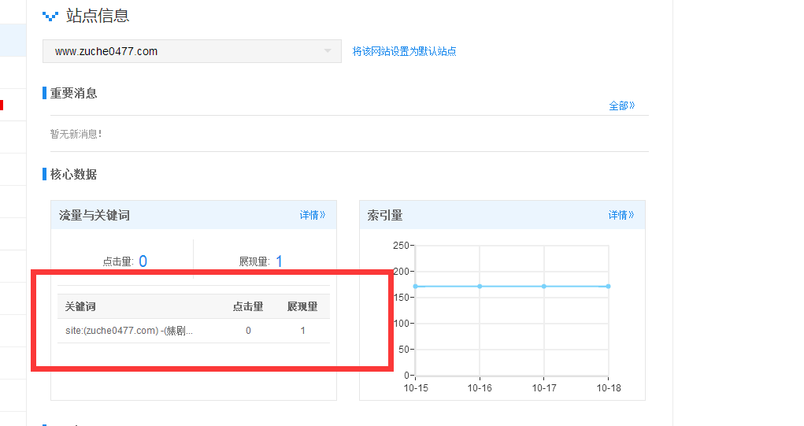The width and height of the screenshot is (804, 426).
Task: Click the 索引量 panel title
Action: (385, 215)
